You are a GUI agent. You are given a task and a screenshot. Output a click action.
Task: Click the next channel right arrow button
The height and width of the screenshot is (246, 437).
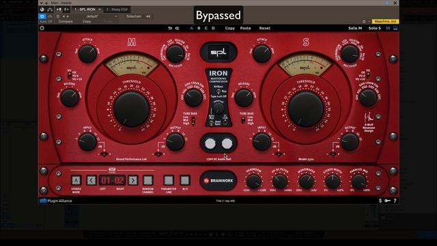(133, 180)
